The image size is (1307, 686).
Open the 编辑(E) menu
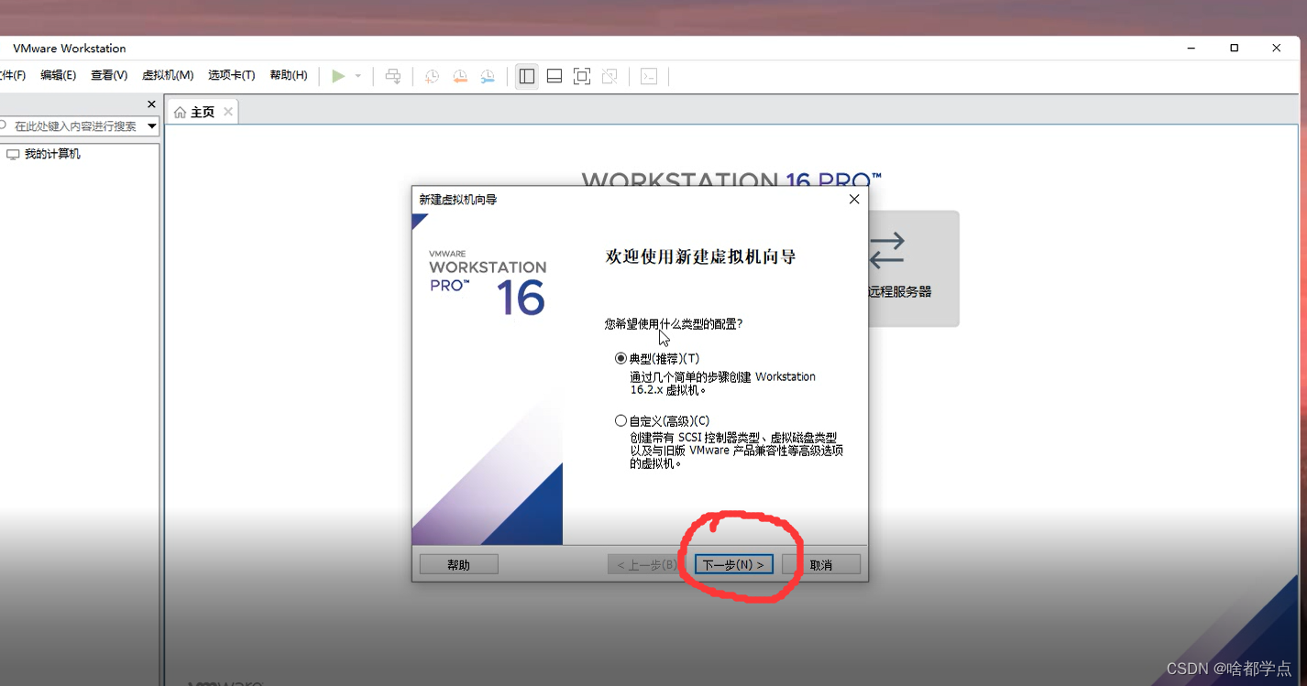click(58, 75)
